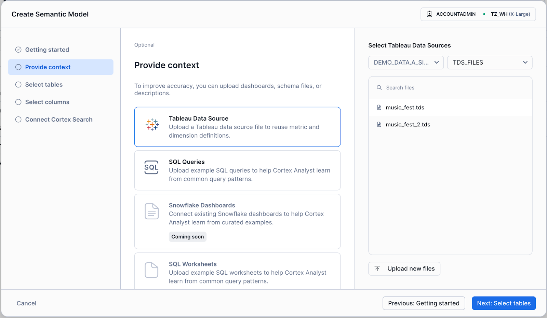Click the Coming soon badge
Image resolution: width=547 pixels, height=318 pixels.
(187, 237)
